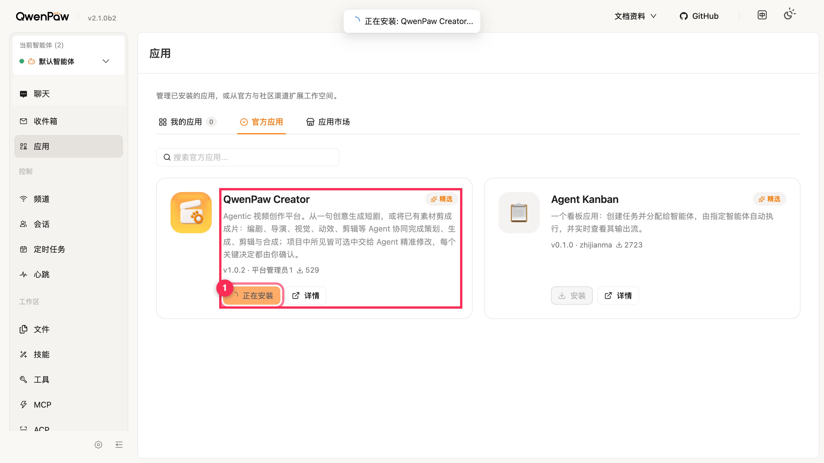Click the v0.1.0 · zhijianma version text

[x=581, y=245]
